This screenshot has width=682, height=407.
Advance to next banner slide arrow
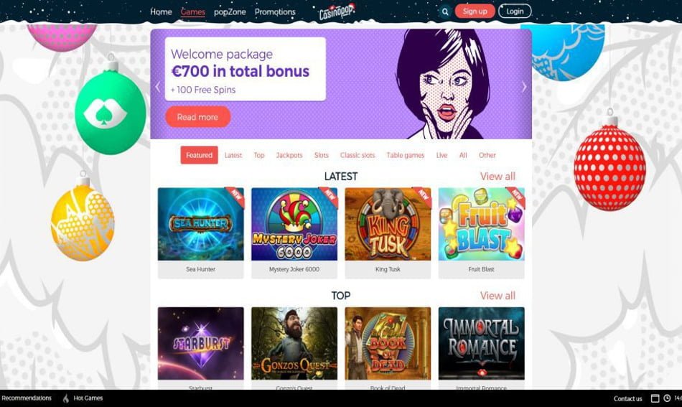click(x=524, y=87)
